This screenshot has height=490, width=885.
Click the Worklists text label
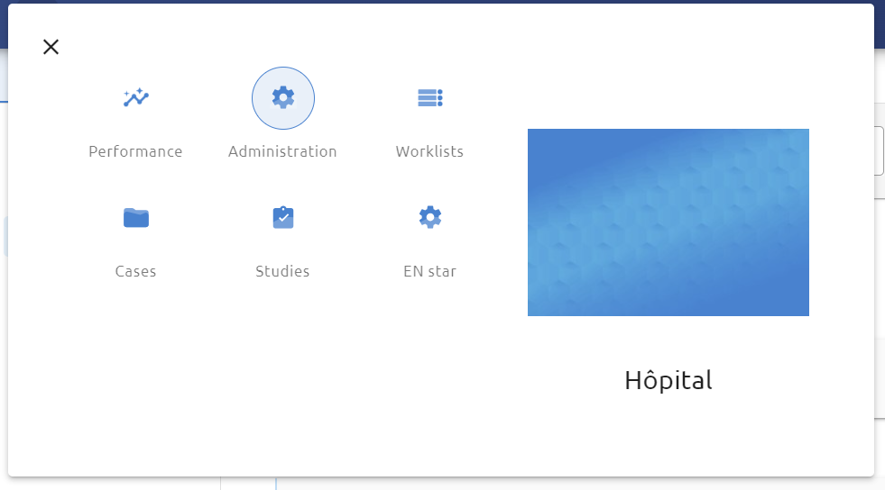[x=429, y=151]
